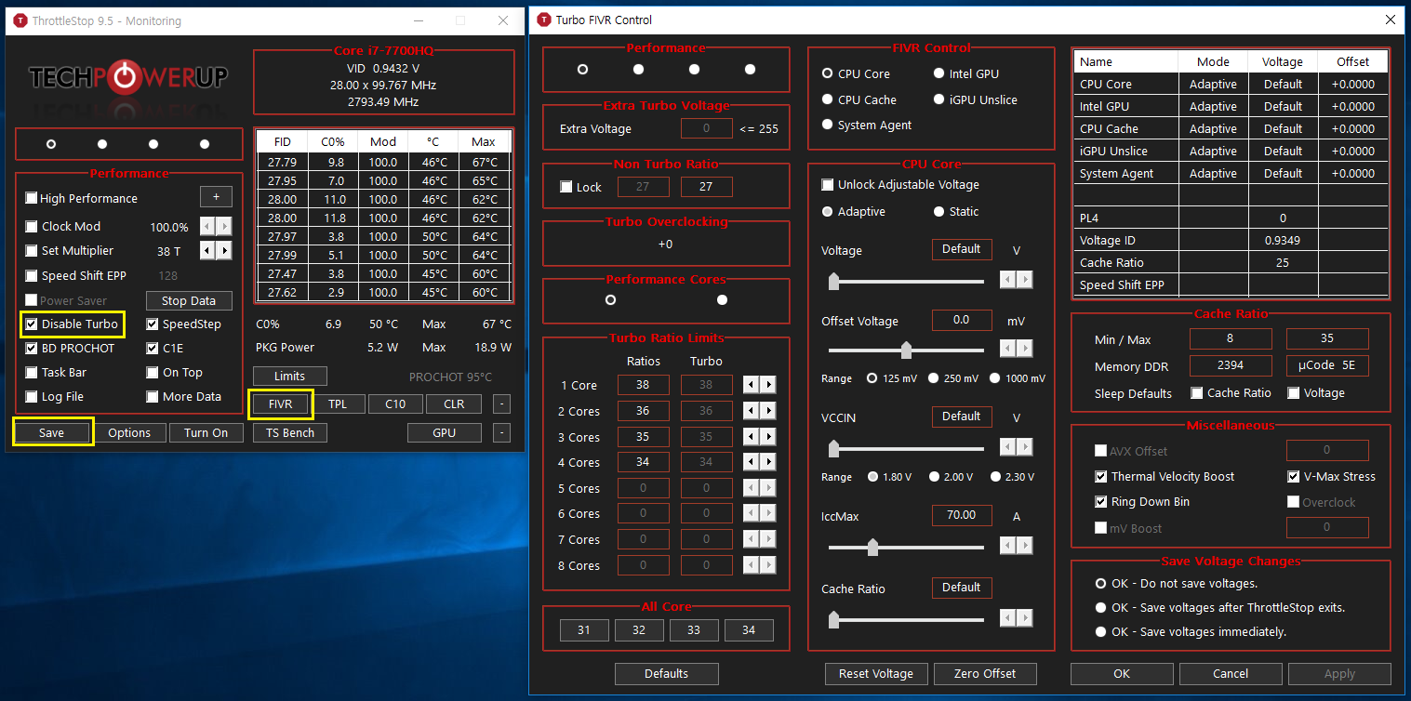Click the IccMax value field 70.00

tap(962, 514)
